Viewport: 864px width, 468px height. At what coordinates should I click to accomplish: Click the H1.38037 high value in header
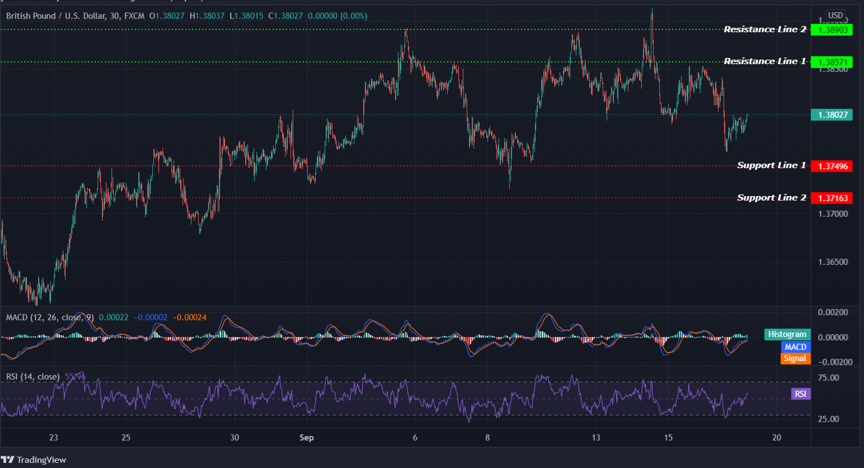207,16
